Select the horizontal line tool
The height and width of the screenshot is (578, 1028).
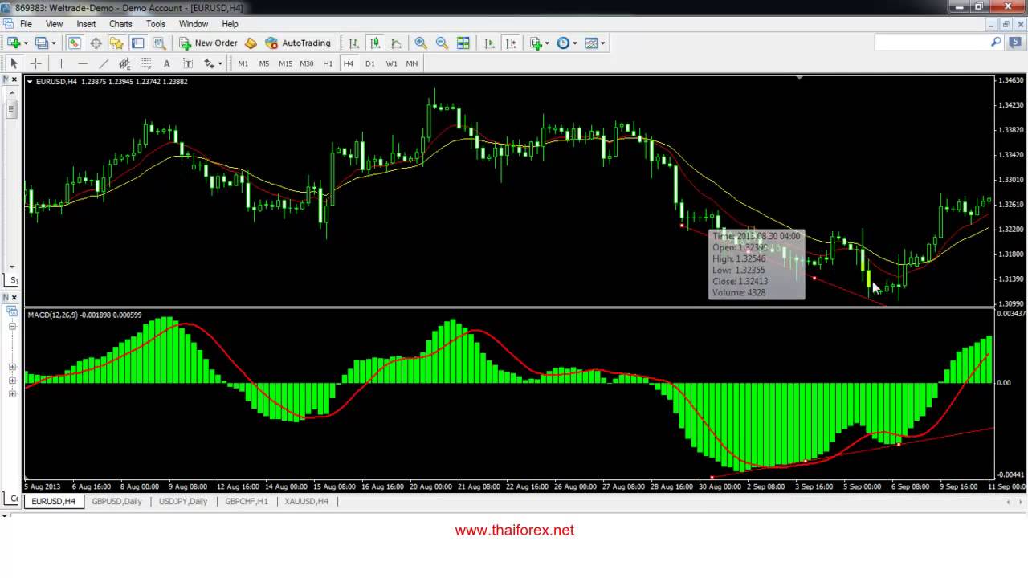point(83,63)
